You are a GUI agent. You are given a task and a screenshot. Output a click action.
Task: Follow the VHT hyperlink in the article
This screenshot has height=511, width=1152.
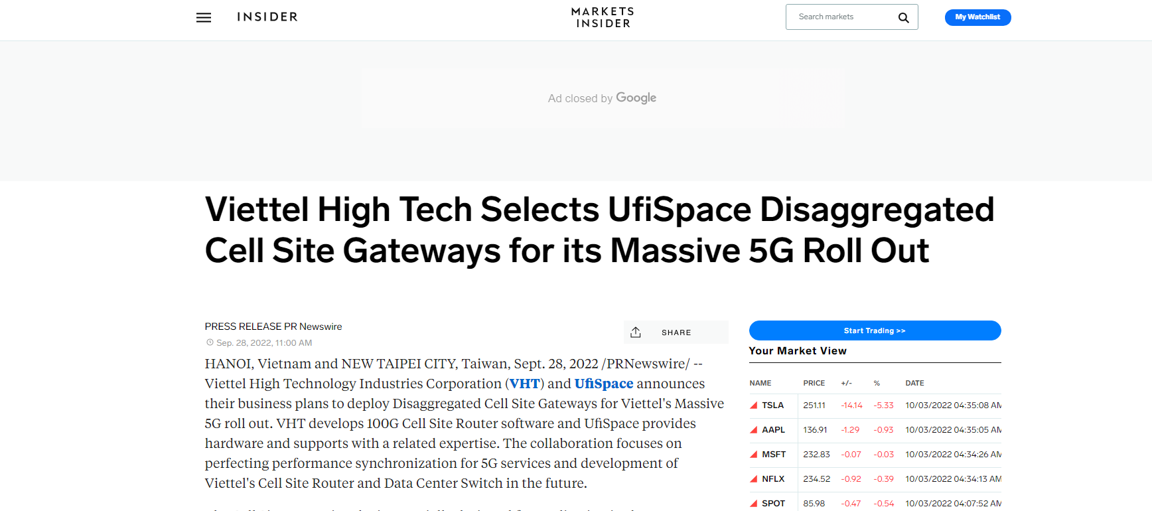(524, 384)
